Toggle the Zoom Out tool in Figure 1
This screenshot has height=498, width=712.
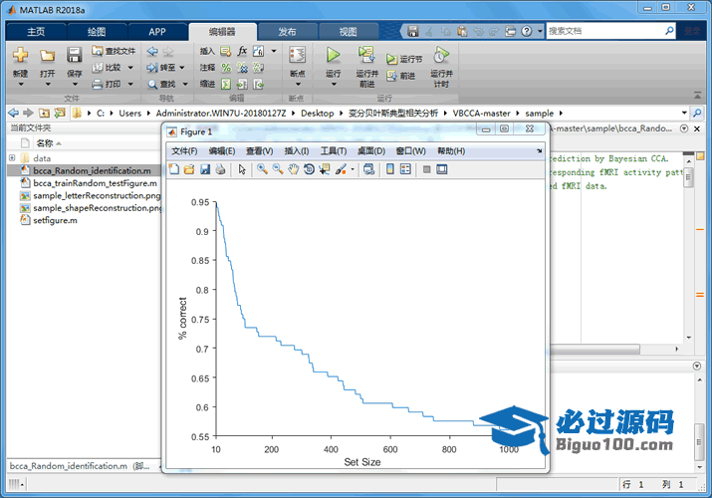(278, 169)
